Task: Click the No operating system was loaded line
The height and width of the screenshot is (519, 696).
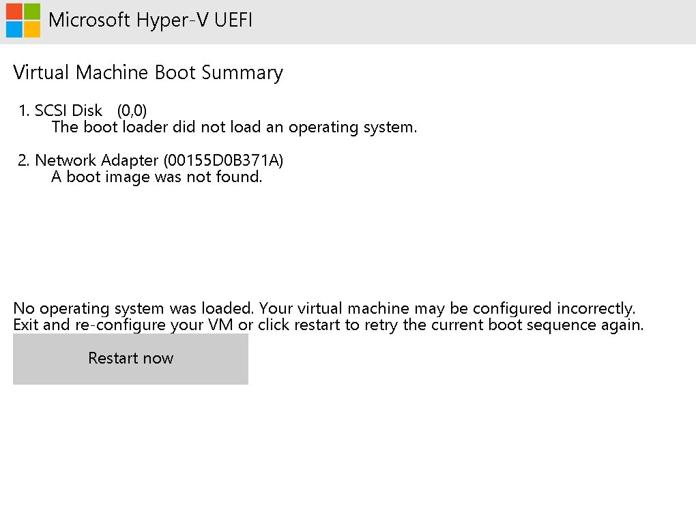Action: [x=325, y=308]
